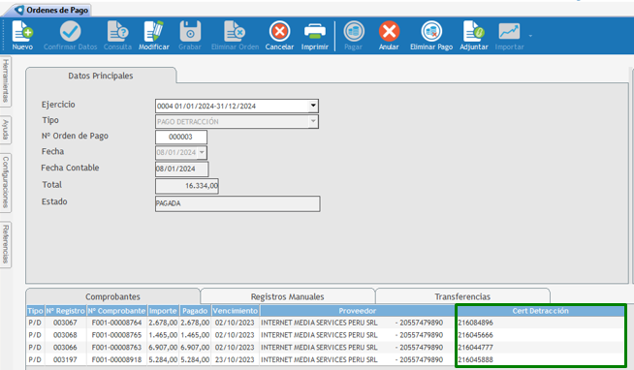Switch to the Transferencias tab
Viewport: 634px width, 370px height.
click(x=462, y=296)
